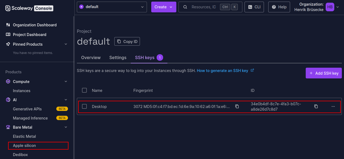Image resolution: width=344 pixels, height=159 pixels.
Task: Click the 3072 MD5 fingerprint text
Action: (182, 107)
